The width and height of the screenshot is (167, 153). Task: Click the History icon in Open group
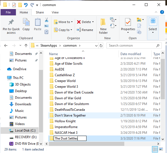pos(139,32)
